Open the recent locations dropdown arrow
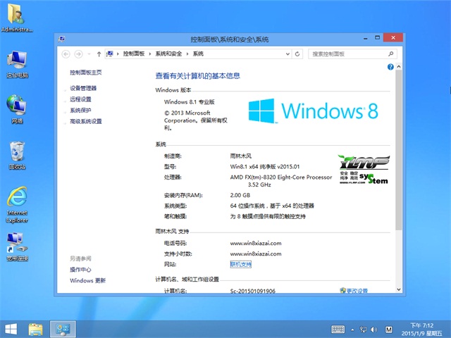The image size is (451, 338). pos(89,54)
